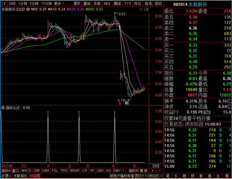Collapse the sidebar with 侧边栏《
This screenshot has width=232, height=179.
pyautogui.click(x=156, y=176)
